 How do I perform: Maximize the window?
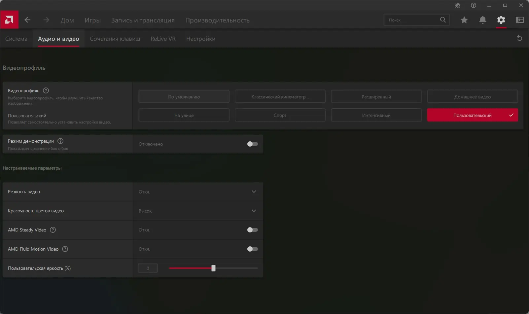[x=505, y=5]
